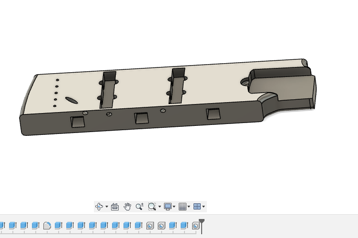Select the extrude right before the final hole feature
358x238 pixels.
point(184,226)
